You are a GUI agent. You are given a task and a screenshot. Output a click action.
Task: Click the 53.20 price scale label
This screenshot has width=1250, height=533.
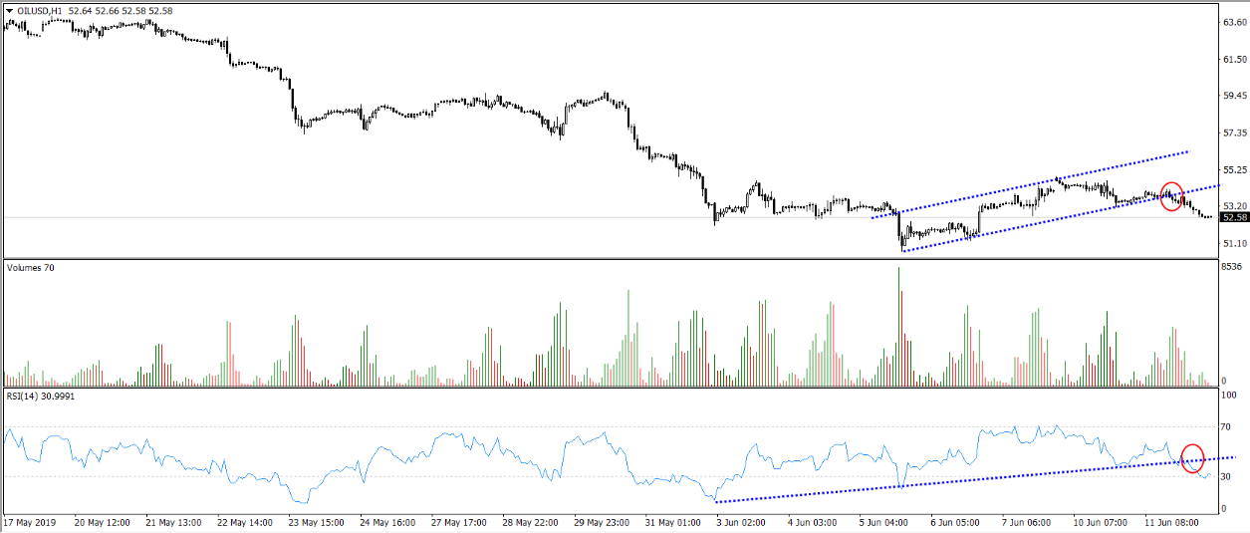coord(1234,205)
